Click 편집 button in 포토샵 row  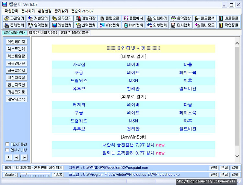(x=225, y=174)
